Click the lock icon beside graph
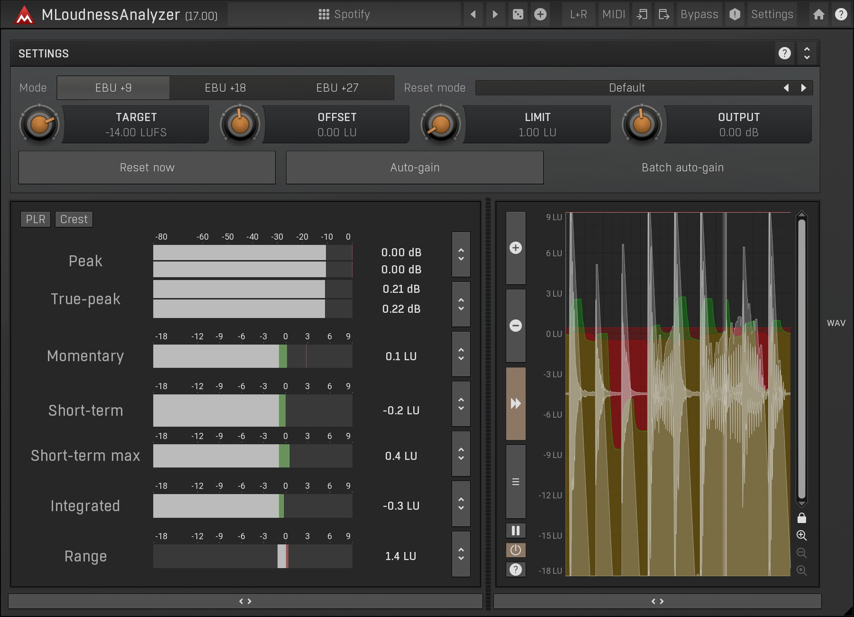This screenshot has width=854, height=617. point(802,518)
